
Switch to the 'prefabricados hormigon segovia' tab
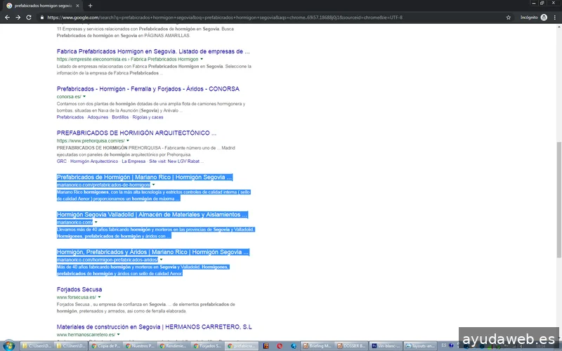click(x=42, y=6)
